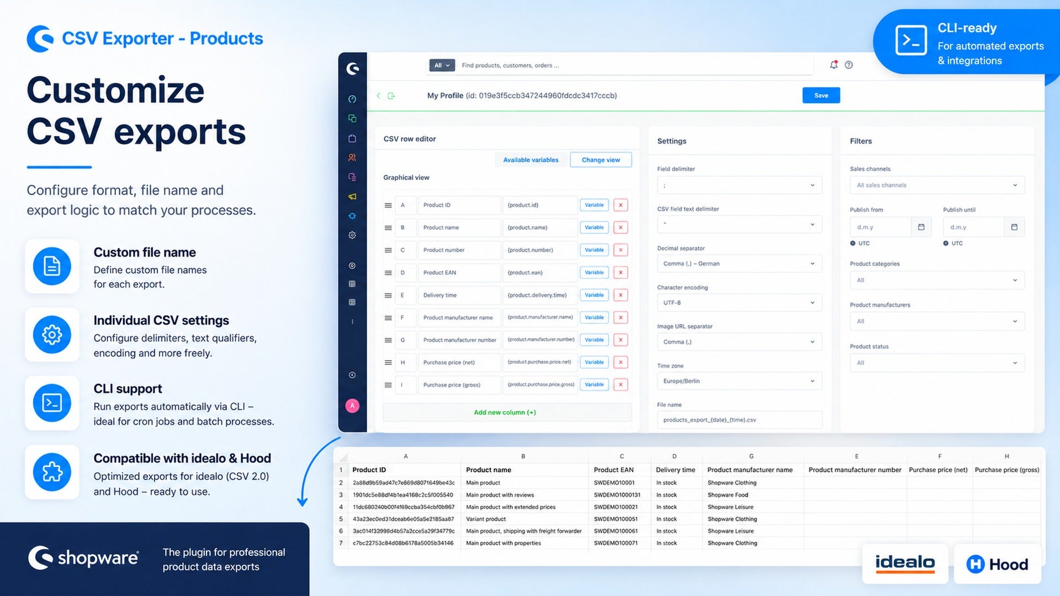Edit the Product name column label field

click(x=459, y=227)
